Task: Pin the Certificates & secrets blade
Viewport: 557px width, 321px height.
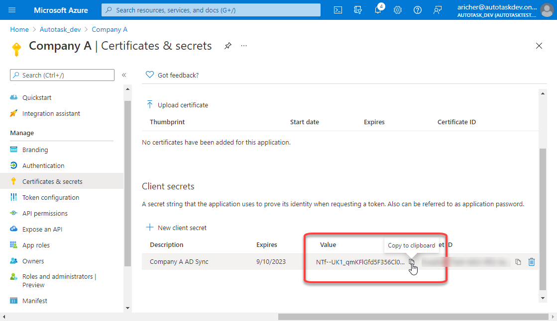Action: [227, 46]
